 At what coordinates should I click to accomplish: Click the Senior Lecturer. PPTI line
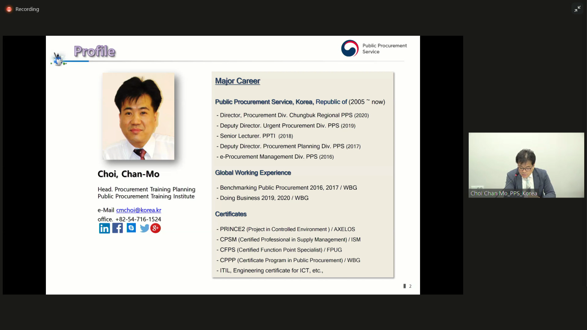(255, 136)
